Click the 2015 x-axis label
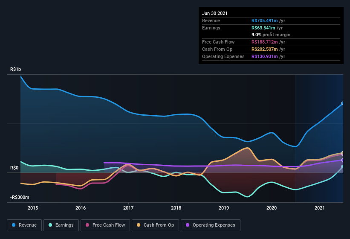 click(33, 208)
